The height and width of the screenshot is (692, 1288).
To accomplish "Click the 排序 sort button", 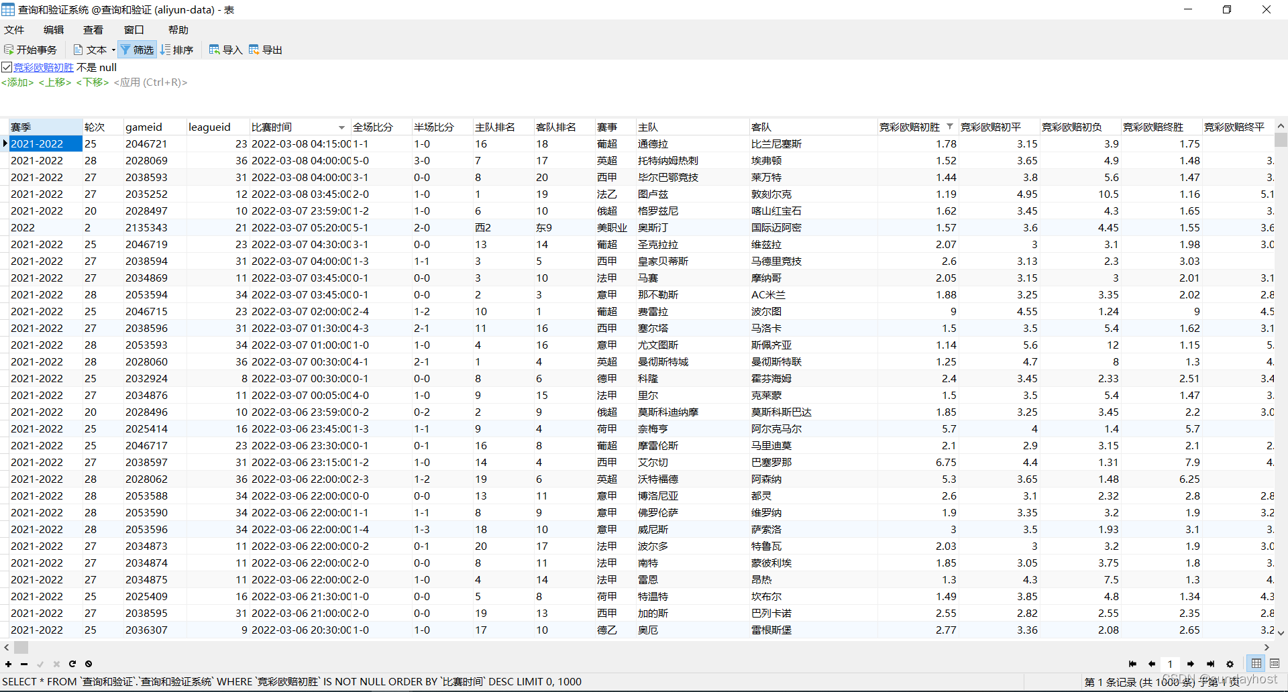I will [x=177, y=50].
